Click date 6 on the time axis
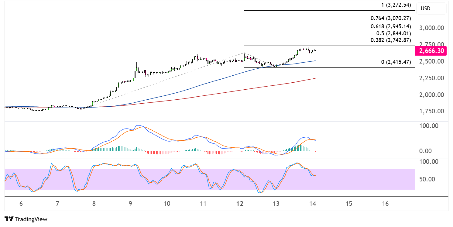The height and width of the screenshot is (227, 453). [x=21, y=204]
